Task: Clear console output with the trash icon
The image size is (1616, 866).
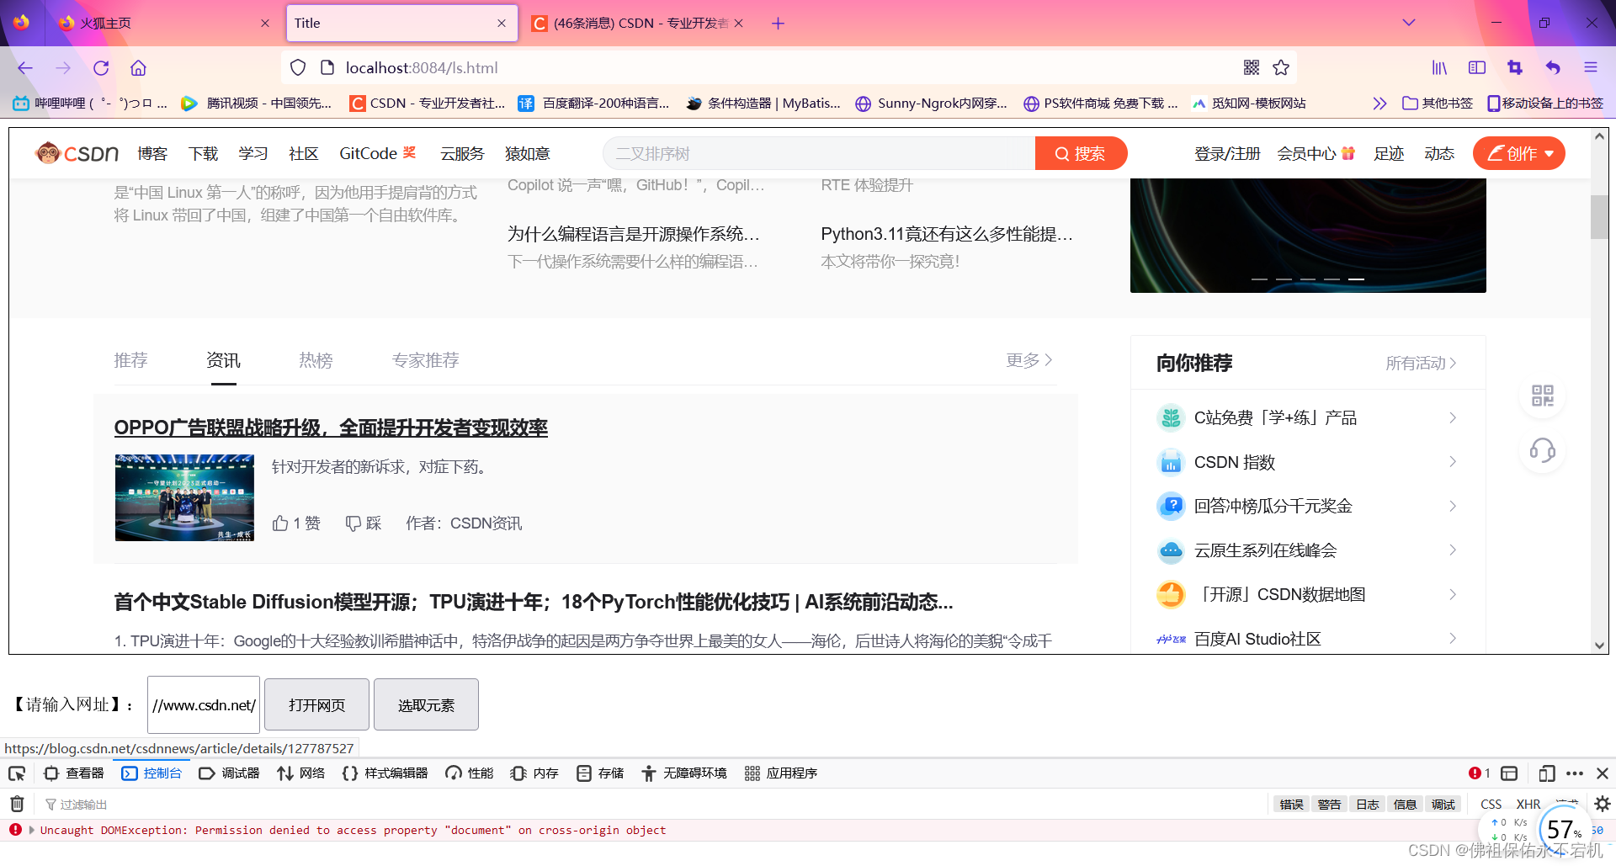Action: 17,804
